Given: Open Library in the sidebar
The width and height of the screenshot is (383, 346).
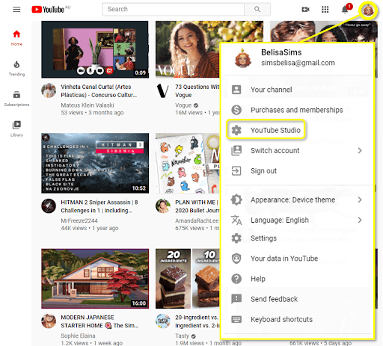Looking at the screenshot, I should (16, 129).
